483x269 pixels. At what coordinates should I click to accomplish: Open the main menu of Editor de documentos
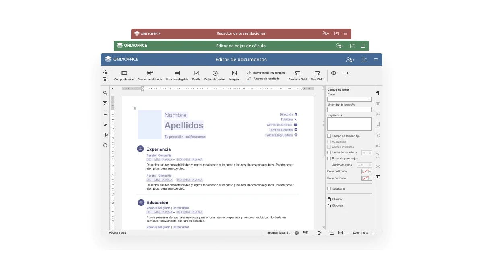[376, 59]
